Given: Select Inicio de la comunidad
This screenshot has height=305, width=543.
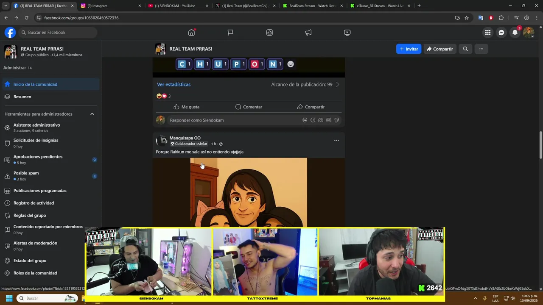Looking at the screenshot, I should (x=50, y=84).
